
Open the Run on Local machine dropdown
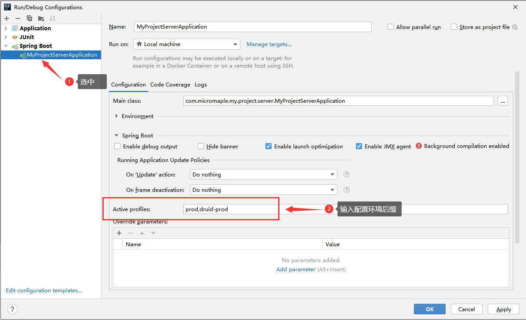[187, 44]
